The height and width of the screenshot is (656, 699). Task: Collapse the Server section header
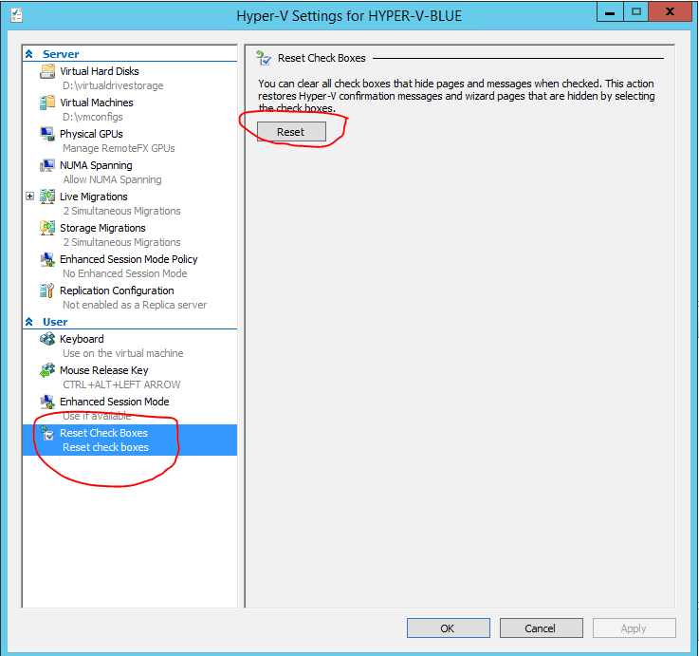coord(29,55)
